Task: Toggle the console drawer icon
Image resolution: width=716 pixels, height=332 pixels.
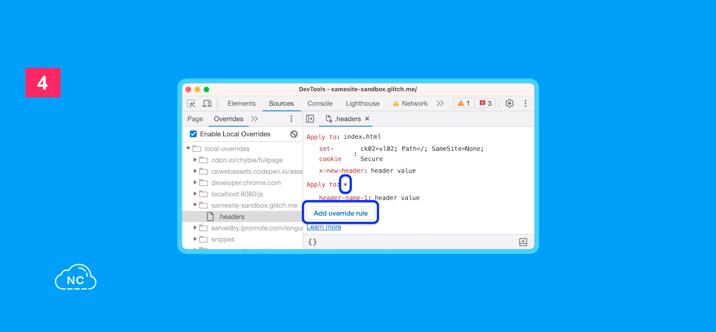Action: (x=523, y=242)
